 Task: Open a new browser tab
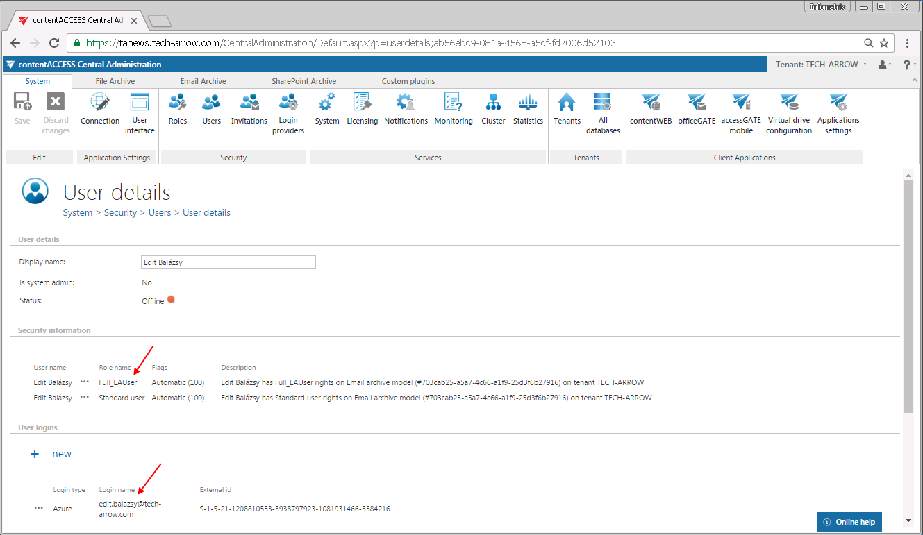point(160,21)
